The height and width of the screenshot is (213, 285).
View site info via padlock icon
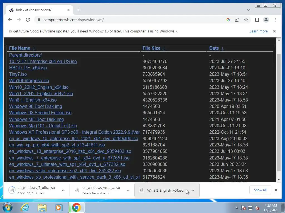pos(39,20)
